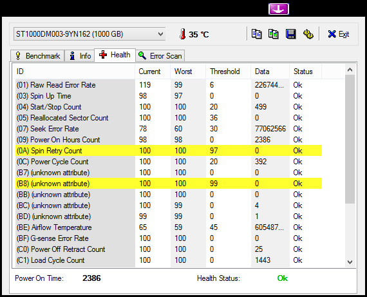The image size is (367, 297).
Task: Select the (0C) Power Cycle Count row
Action: click(169, 162)
